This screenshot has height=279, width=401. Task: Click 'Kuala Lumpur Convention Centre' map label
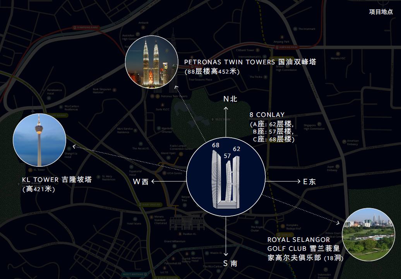click(181, 147)
